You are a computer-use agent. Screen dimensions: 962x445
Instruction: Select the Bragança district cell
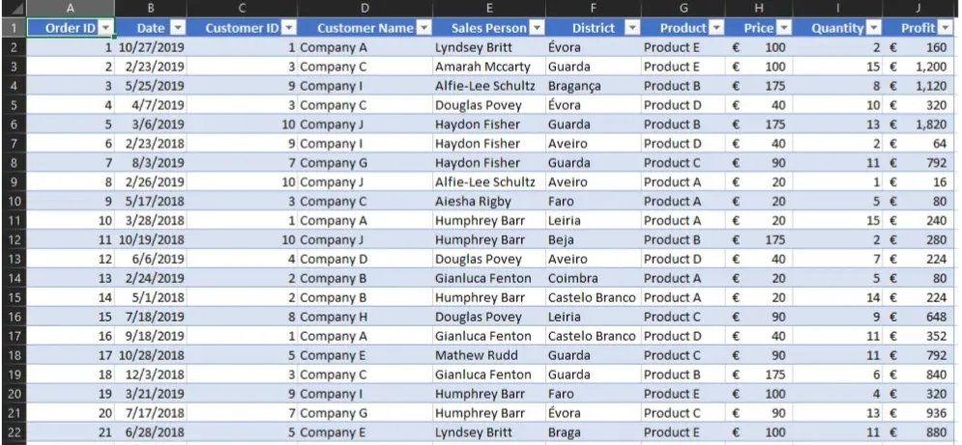[x=594, y=86]
